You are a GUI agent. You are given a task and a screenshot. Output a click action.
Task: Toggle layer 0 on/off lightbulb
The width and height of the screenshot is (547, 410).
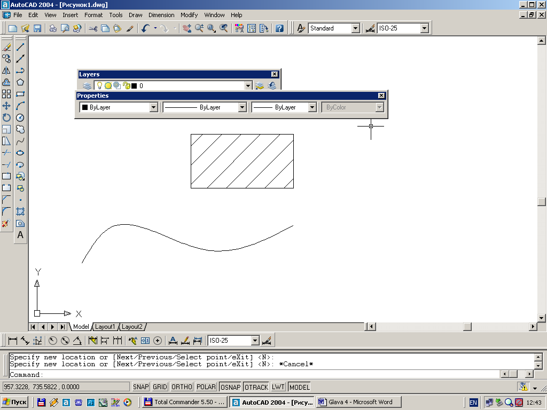pos(99,85)
